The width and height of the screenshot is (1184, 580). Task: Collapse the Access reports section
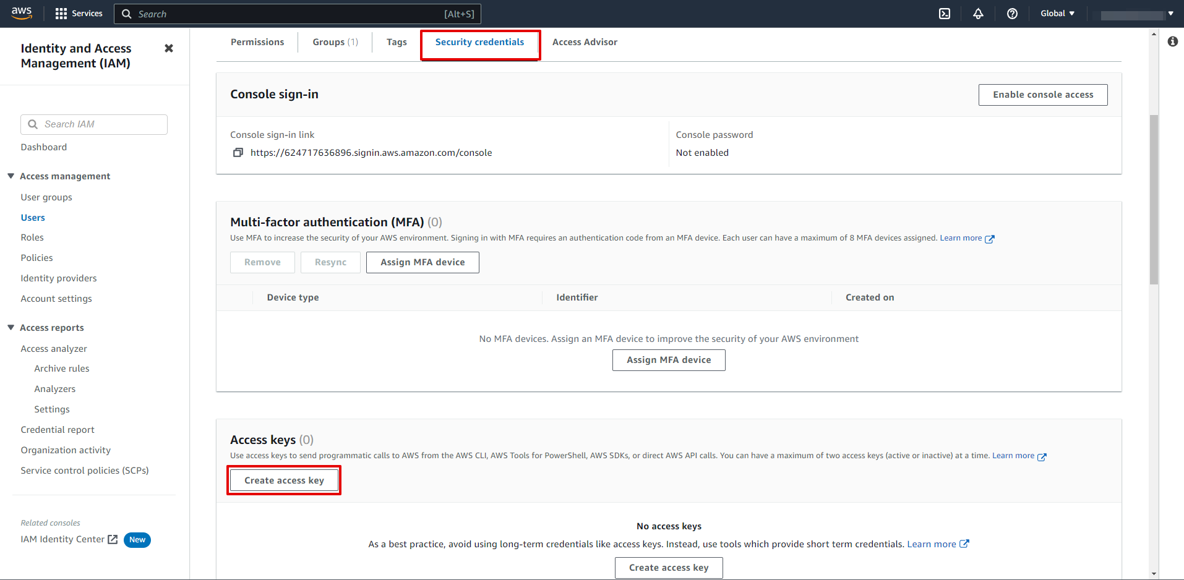[11, 328]
